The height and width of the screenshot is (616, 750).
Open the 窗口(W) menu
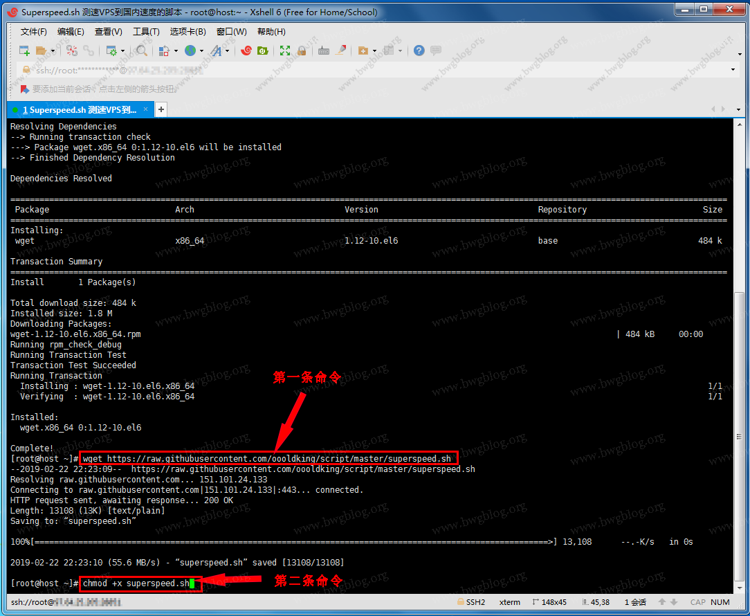(x=232, y=32)
